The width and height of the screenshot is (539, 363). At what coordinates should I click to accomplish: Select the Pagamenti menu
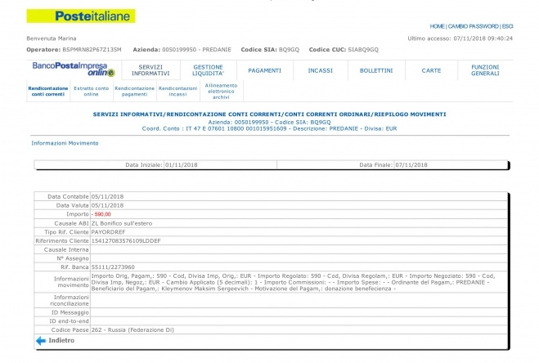pos(264,70)
